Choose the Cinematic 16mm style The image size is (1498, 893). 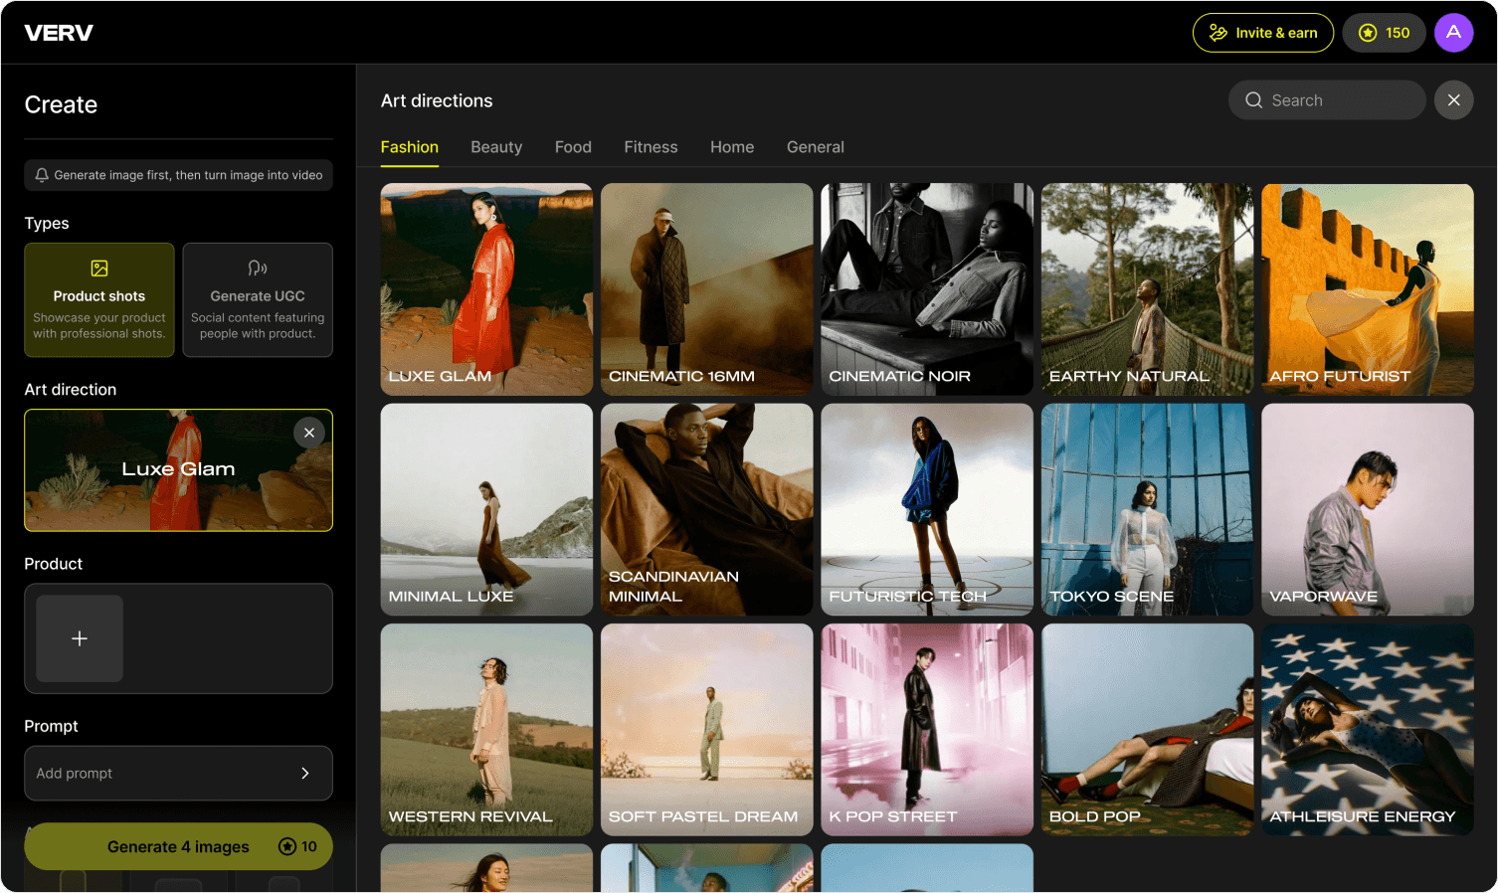pyautogui.click(x=707, y=289)
